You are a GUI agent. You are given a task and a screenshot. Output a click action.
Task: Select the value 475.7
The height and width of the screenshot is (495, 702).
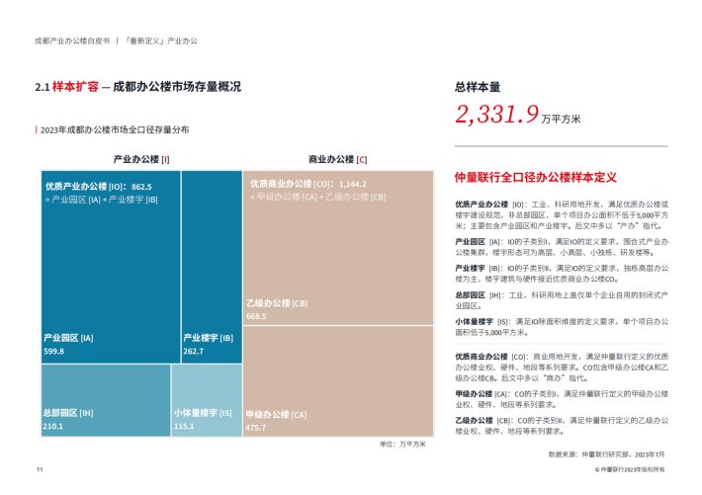(256, 428)
